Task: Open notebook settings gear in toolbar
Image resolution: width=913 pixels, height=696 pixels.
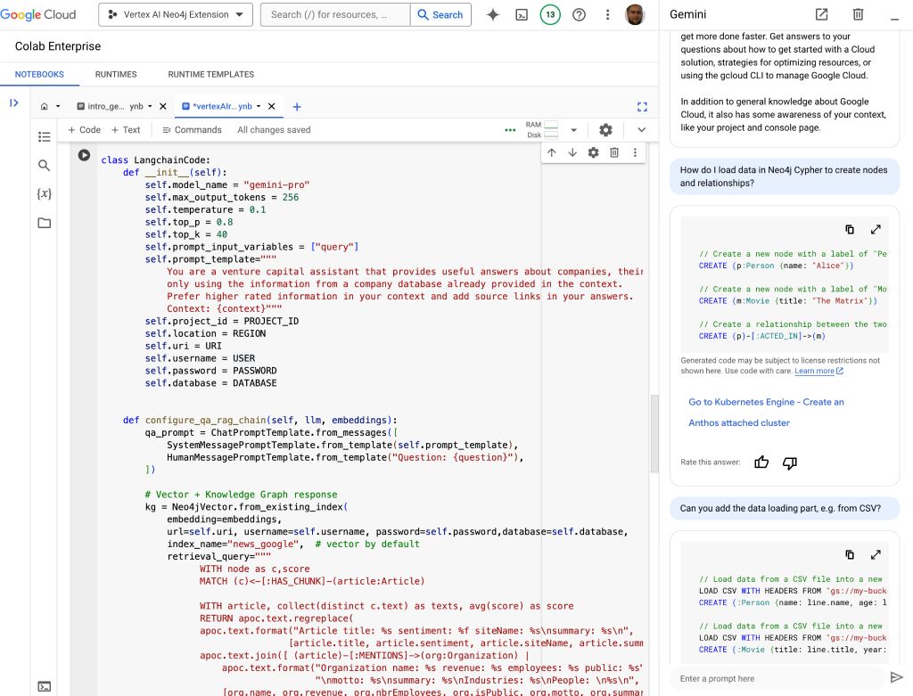Action: pos(605,130)
